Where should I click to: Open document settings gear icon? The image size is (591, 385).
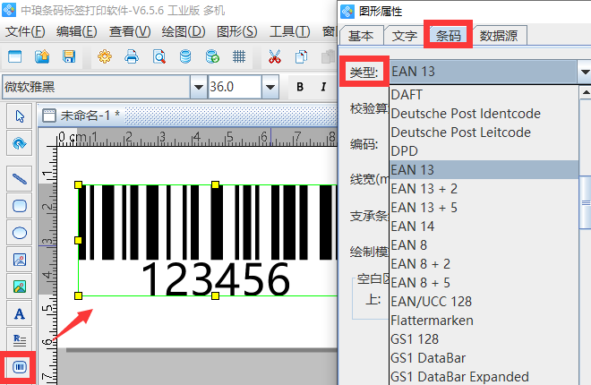tap(105, 57)
